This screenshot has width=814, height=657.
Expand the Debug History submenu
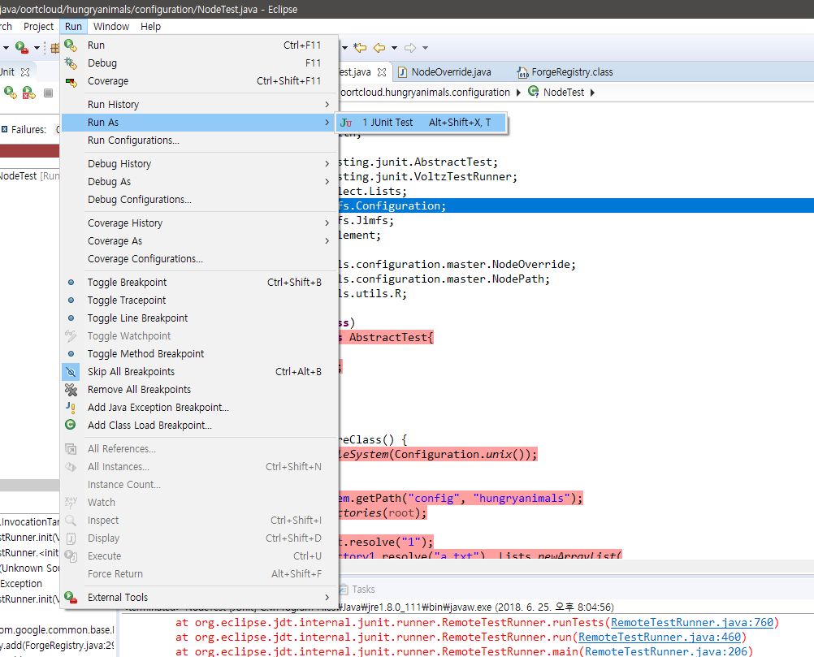327,163
